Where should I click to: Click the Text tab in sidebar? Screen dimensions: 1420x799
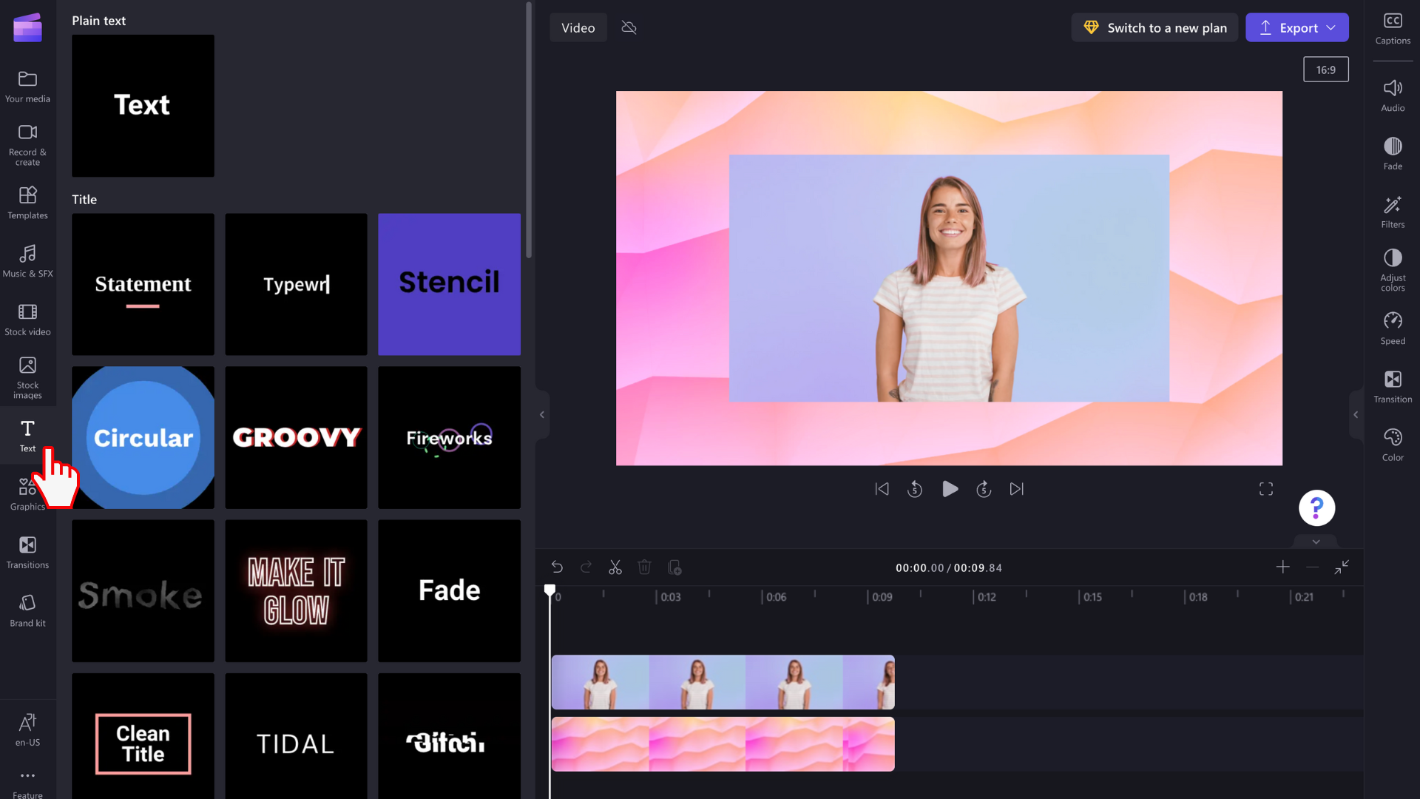[x=27, y=436]
